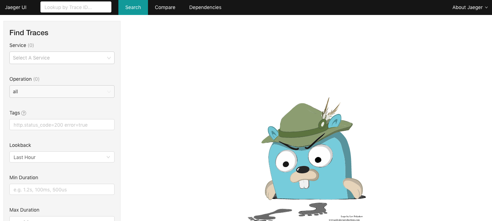The height and width of the screenshot is (221, 492).
Task: Click the Tags label text
Action: tap(15, 113)
